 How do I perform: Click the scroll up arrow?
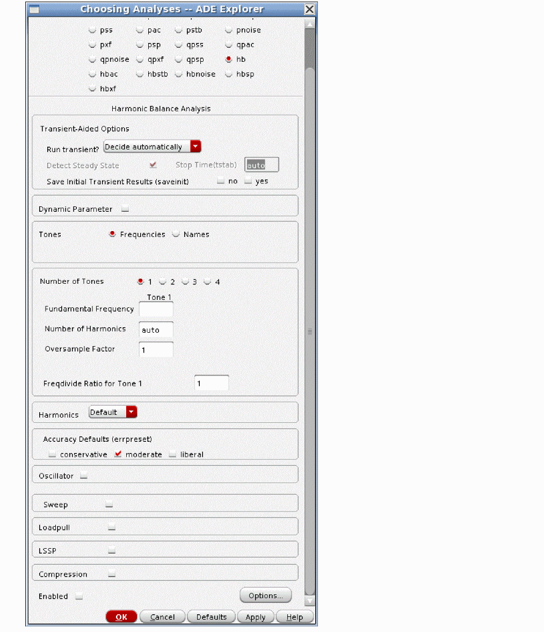coord(310,25)
